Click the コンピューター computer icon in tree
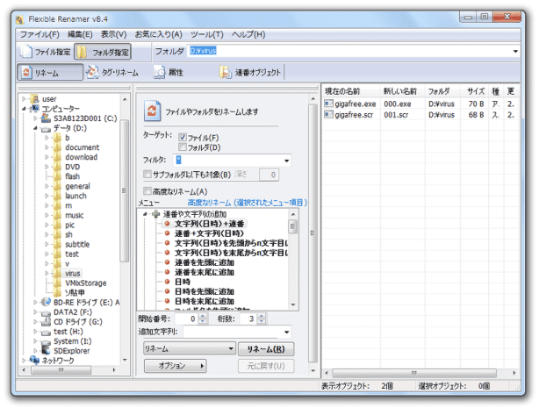This screenshot has width=539, height=408. click(x=34, y=109)
